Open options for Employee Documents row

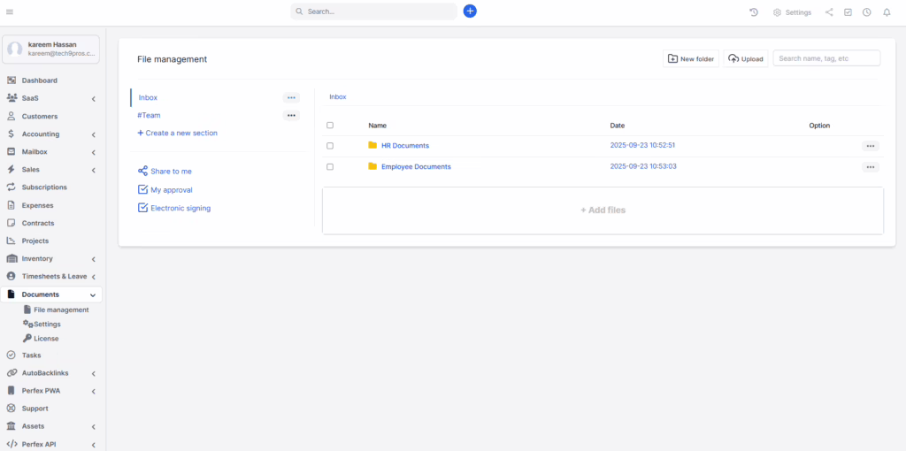click(871, 167)
